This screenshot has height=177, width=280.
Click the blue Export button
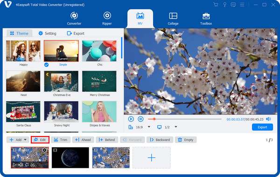[x=262, y=127]
